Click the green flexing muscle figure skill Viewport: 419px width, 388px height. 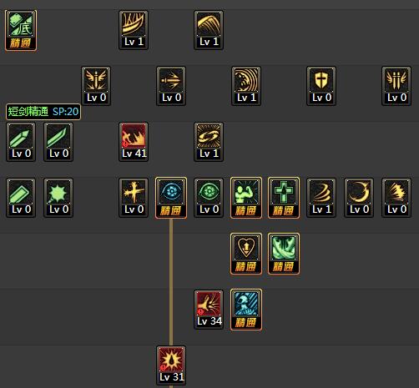(x=246, y=198)
